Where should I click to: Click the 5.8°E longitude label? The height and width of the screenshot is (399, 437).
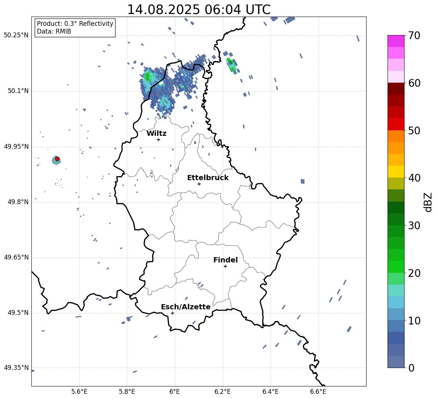(x=127, y=392)
